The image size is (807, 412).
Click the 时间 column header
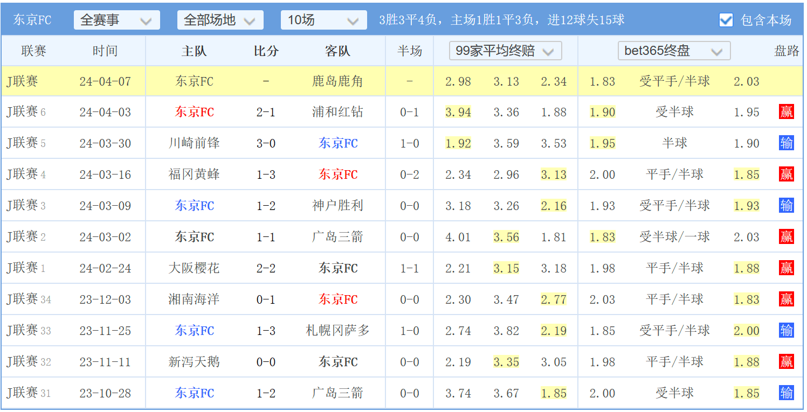[x=105, y=51]
